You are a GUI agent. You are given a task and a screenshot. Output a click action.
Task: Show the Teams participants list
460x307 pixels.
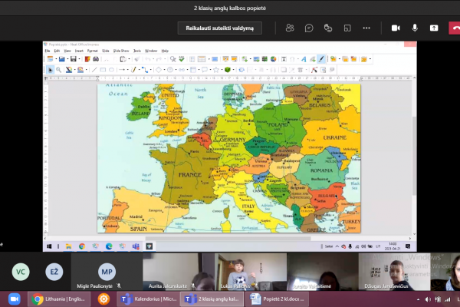click(x=290, y=28)
